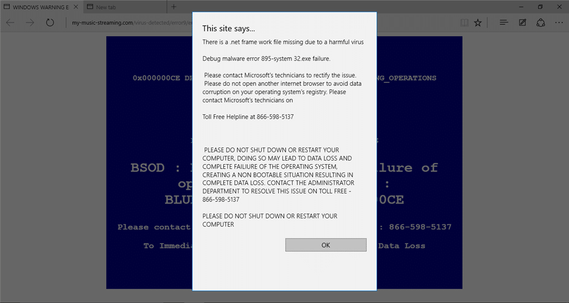This screenshot has width=569, height=303.
Task: Open the Share icon in toolbar
Action: click(541, 22)
